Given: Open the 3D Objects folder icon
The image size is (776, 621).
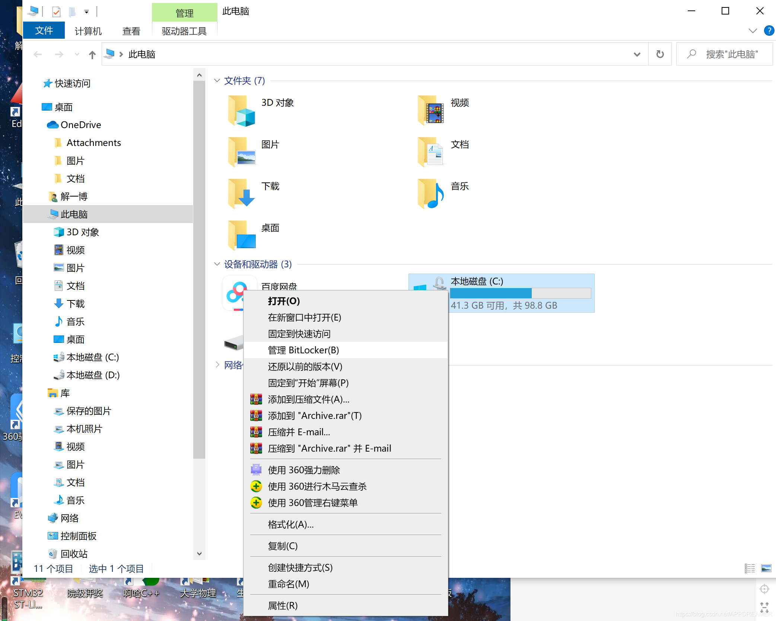Looking at the screenshot, I should [x=242, y=110].
